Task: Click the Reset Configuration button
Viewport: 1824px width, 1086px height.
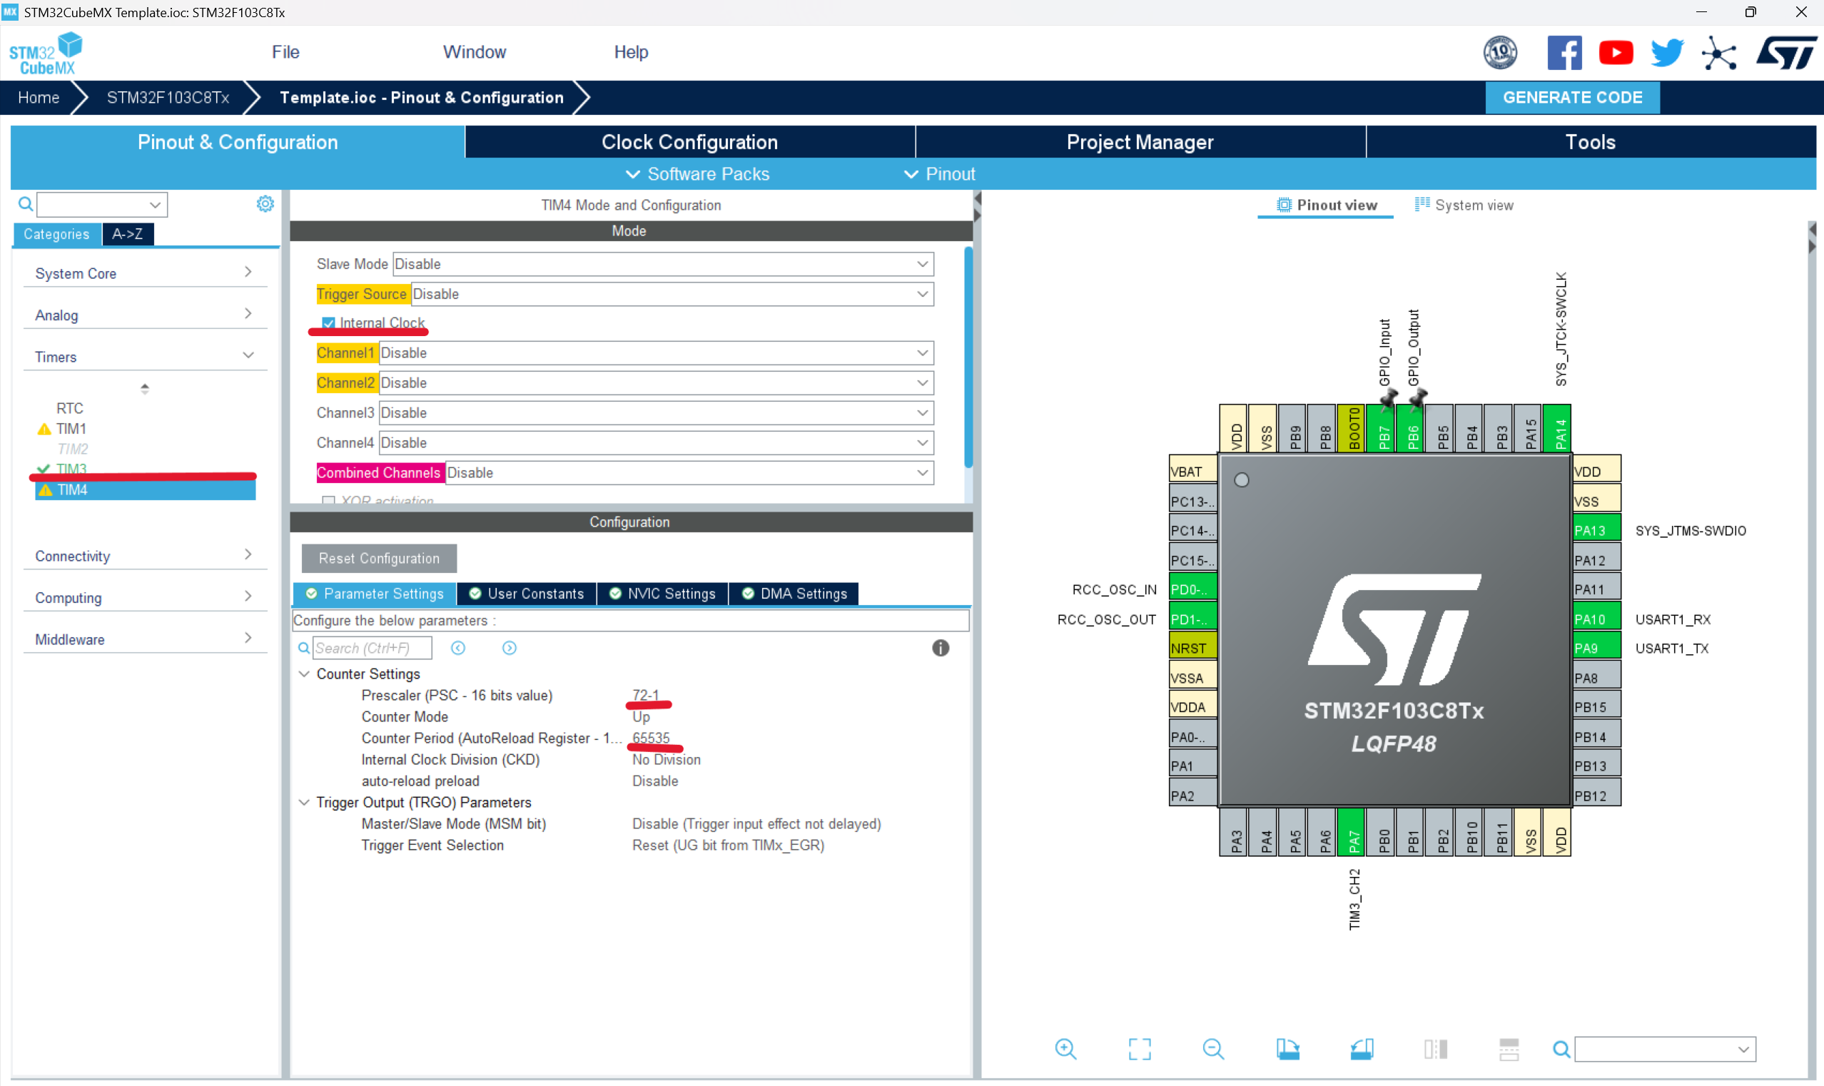Action: [379, 559]
